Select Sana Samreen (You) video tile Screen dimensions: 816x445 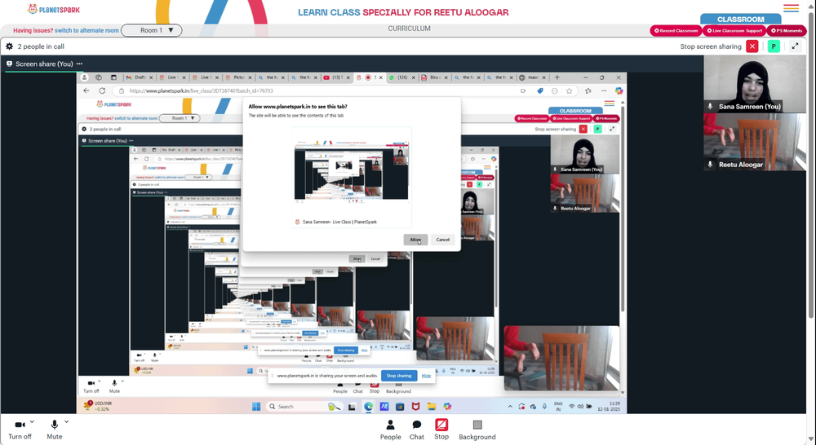coord(755,84)
